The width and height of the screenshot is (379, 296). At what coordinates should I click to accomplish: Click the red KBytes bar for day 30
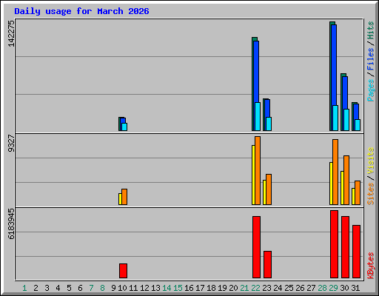pos(345,247)
